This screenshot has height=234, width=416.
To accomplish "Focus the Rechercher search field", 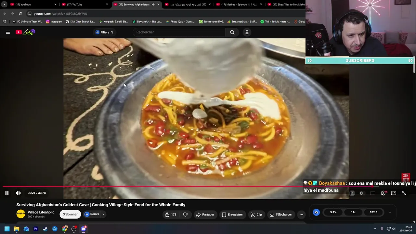I will [179, 32].
